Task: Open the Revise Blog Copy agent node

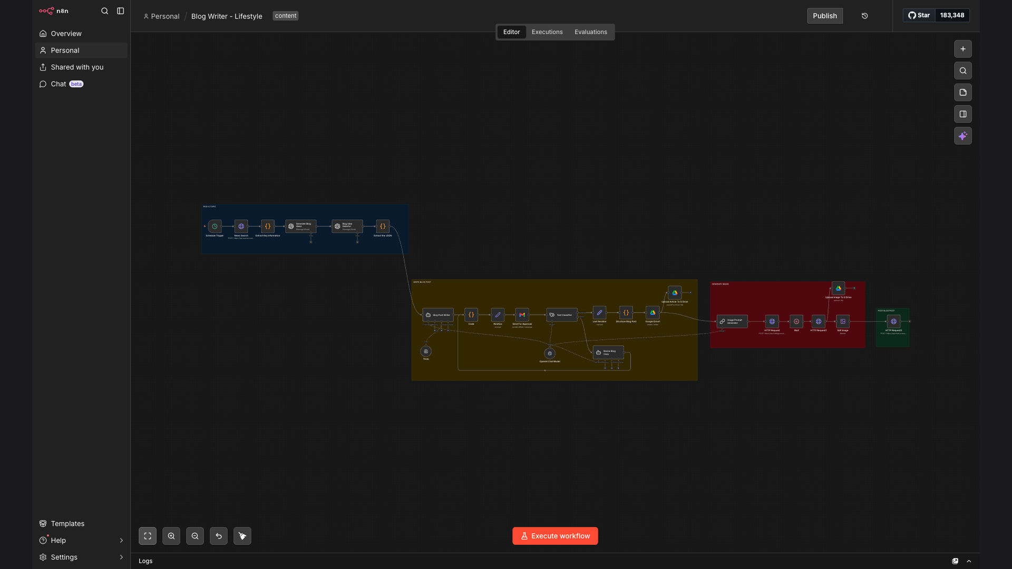Action: (x=608, y=352)
